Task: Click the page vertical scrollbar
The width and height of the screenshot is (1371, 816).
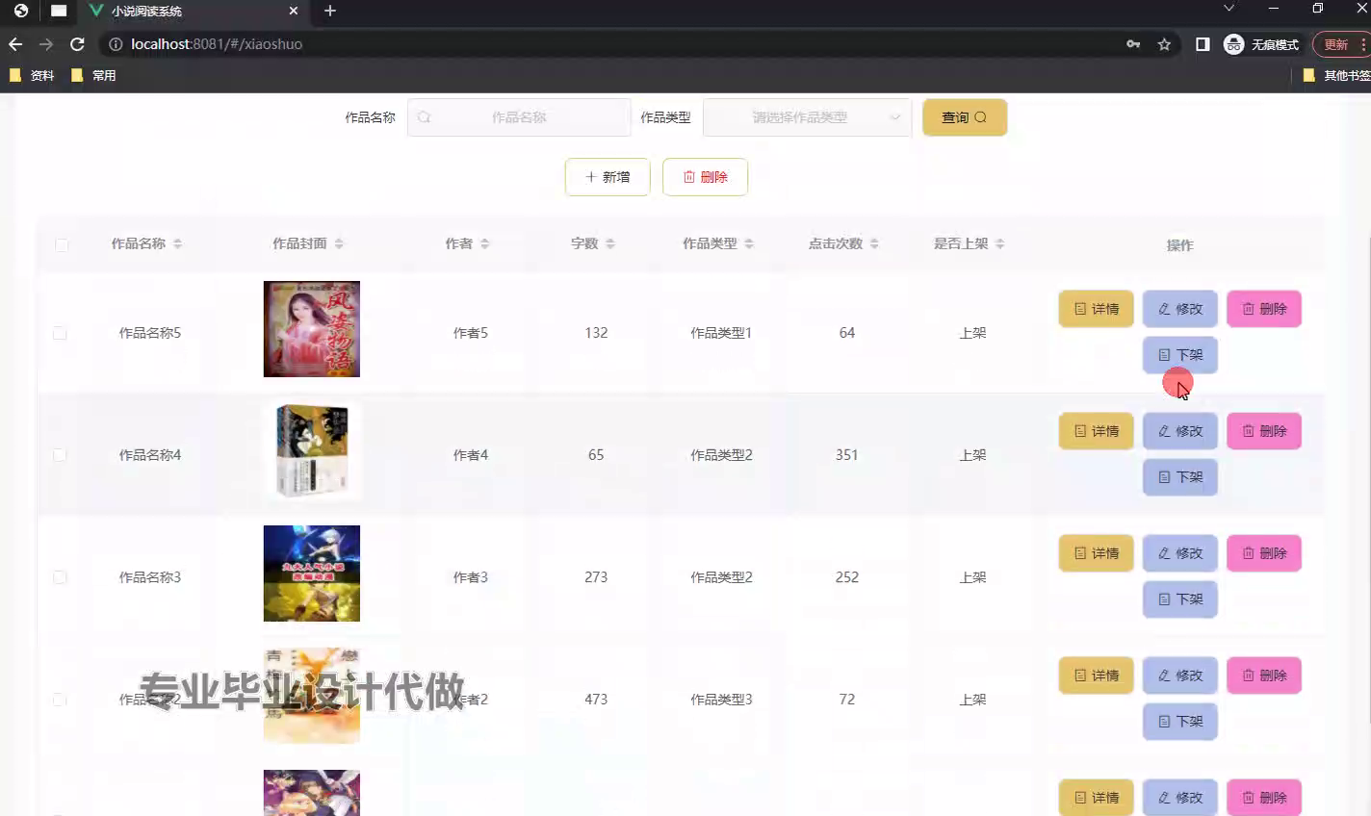Action: click(1367, 481)
